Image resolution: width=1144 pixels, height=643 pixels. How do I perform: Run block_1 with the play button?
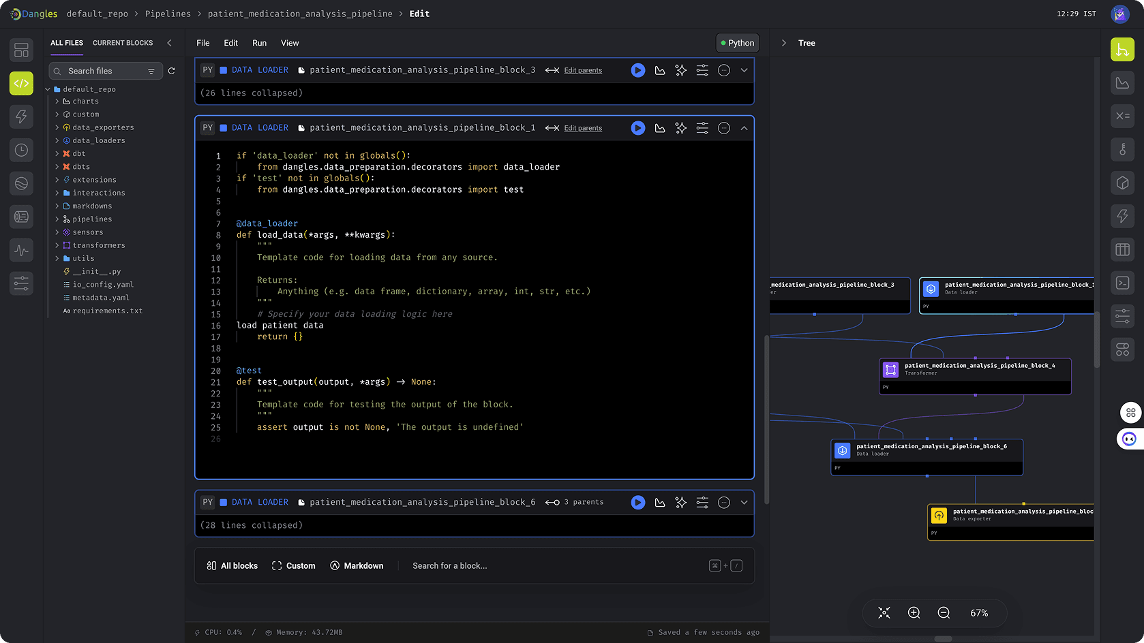637,128
